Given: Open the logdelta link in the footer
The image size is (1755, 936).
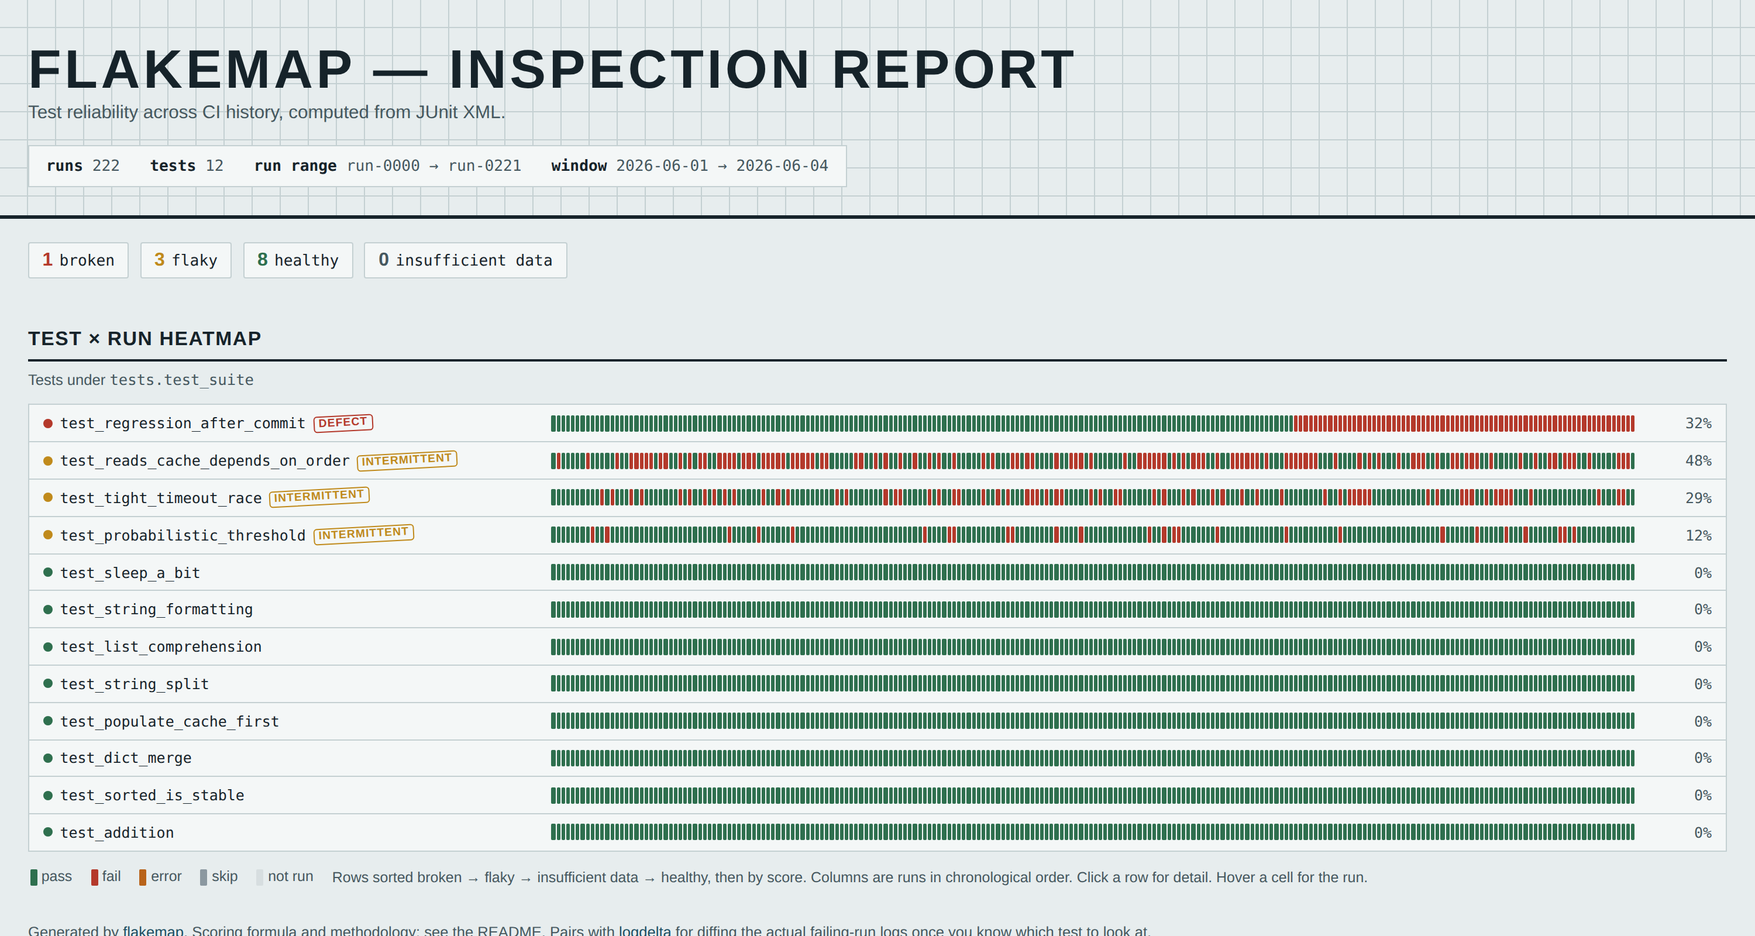Looking at the screenshot, I should point(645,931).
